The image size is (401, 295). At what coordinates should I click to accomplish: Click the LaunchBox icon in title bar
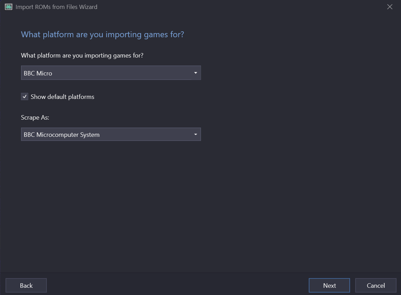9,7
